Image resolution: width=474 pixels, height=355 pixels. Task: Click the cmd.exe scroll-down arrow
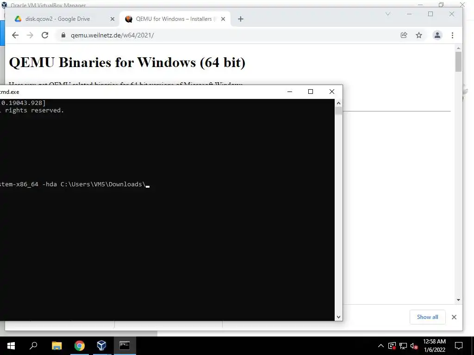click(x=338, y=317)
